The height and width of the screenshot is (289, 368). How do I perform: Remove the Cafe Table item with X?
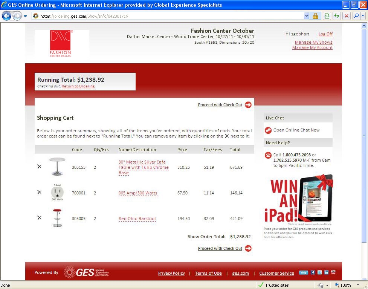39,167
